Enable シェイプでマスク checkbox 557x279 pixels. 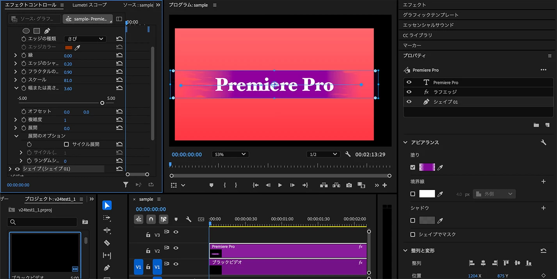[x=413, y=235]
